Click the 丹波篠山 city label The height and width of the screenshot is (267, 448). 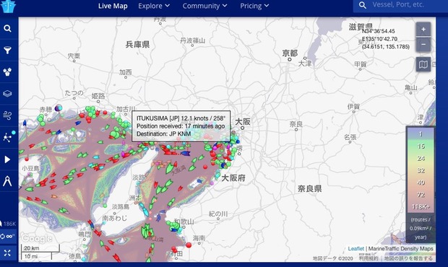coord(193,40)
